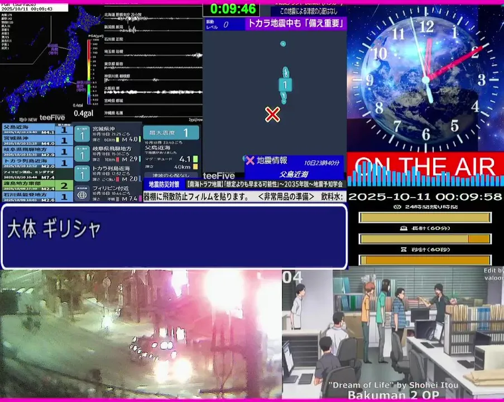This screenshot has height=402, width=504.
Task: Click the hourglass icon beside 秒針(60秒)
Action: click(404, 250)
